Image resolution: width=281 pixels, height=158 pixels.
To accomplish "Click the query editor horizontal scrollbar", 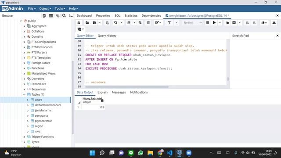I will [127, 87].
